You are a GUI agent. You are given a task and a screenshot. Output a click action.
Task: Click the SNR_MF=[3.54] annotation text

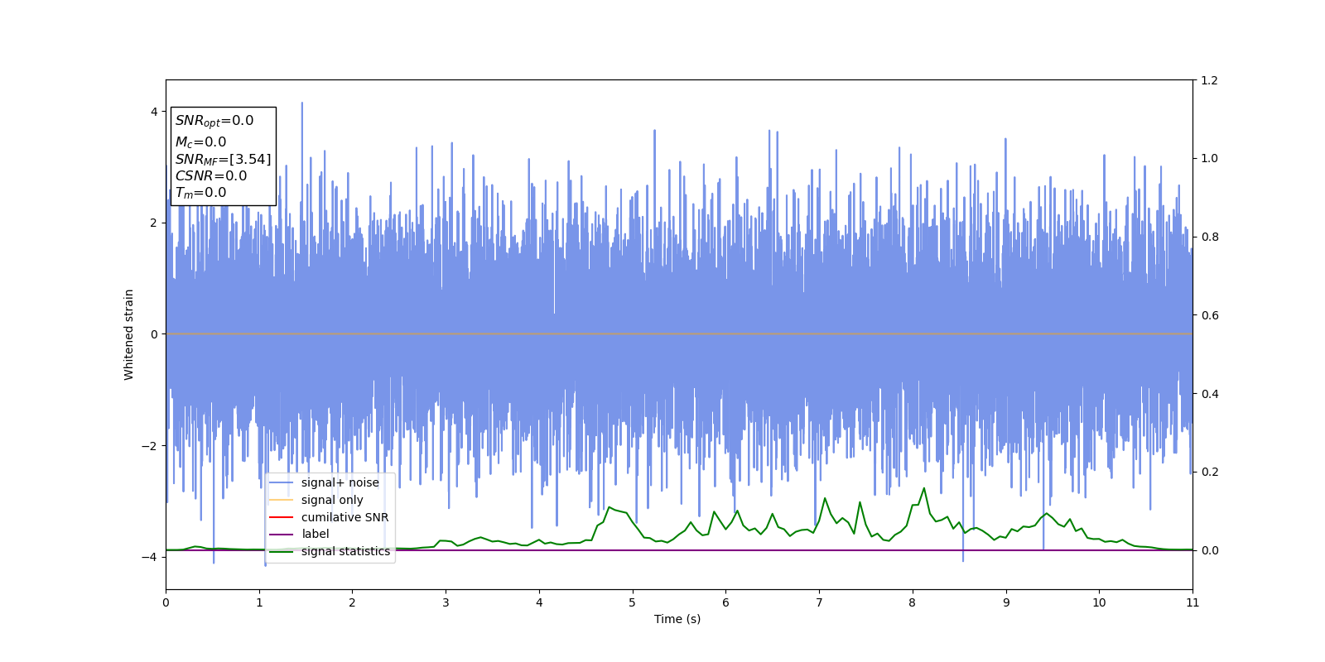pos(223,159)
